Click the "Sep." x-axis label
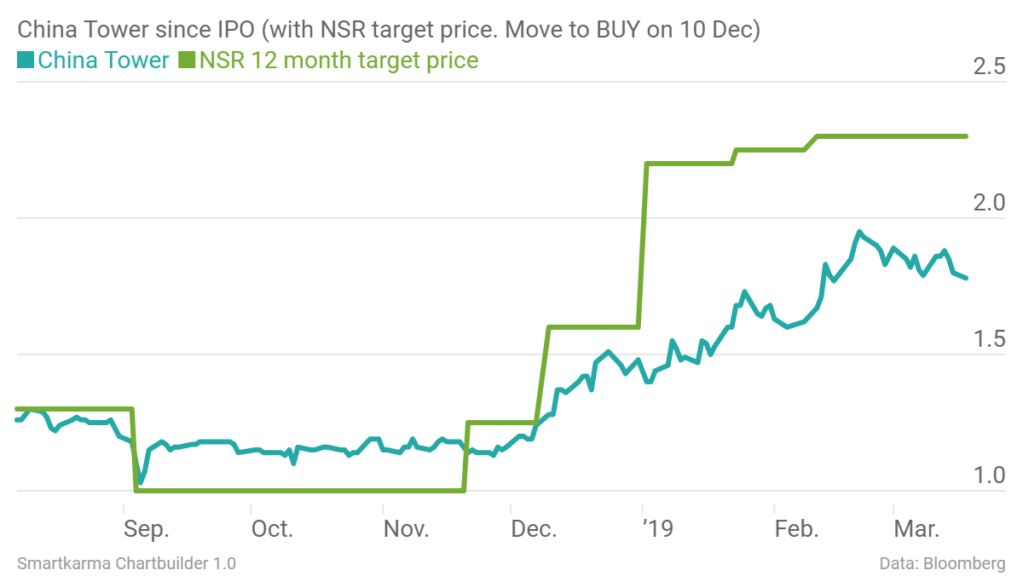The height and width of the screenshot is (576, 1023). 147,529
